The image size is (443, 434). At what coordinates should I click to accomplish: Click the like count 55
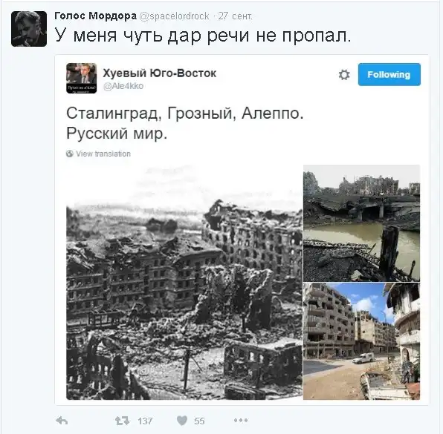(199, 421)
